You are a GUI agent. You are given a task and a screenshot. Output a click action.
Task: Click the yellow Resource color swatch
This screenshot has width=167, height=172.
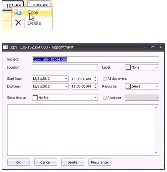pos(128,87)
